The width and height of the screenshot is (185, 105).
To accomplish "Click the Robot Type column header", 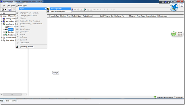I will (x=66, y=16).
